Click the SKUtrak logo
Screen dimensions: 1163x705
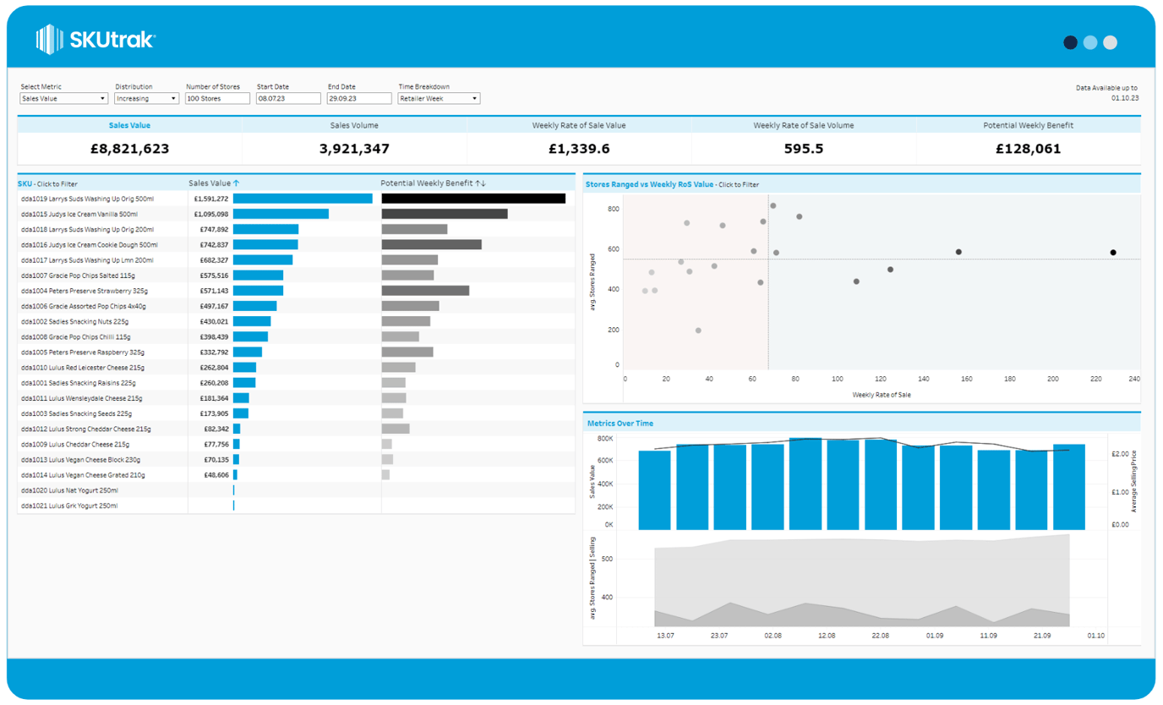click(x=96, y=40)
